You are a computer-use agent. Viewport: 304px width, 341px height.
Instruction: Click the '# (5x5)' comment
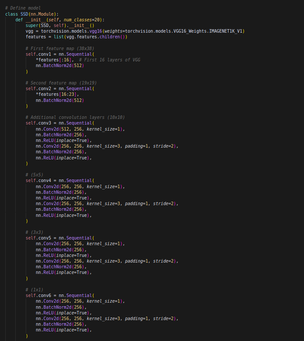34,175
